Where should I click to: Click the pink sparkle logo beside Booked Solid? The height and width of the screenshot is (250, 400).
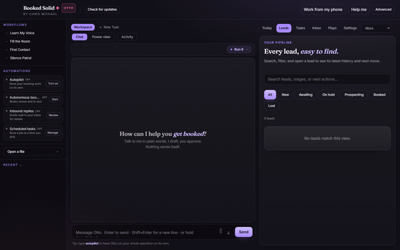click(57, 8)
